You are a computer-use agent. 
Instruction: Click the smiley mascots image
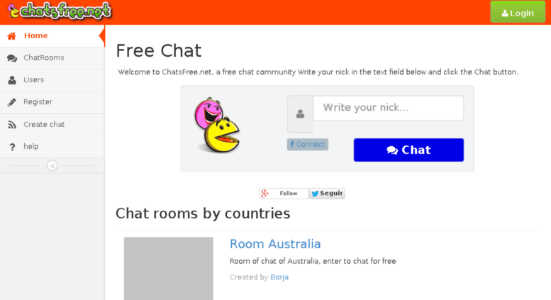click(217, 126)
